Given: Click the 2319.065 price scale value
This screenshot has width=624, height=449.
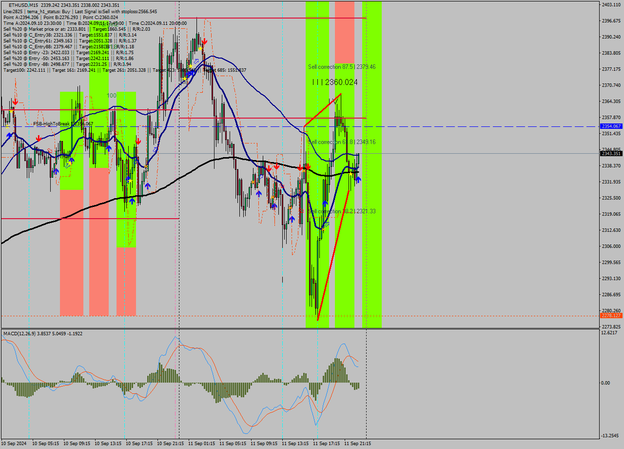Looking at the screenshot, I should (611, 214).
